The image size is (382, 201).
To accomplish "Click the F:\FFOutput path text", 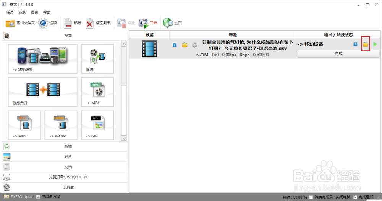I will (21, 197).
